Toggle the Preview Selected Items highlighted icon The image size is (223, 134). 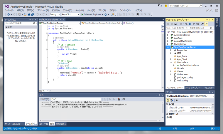coord(206,24)
